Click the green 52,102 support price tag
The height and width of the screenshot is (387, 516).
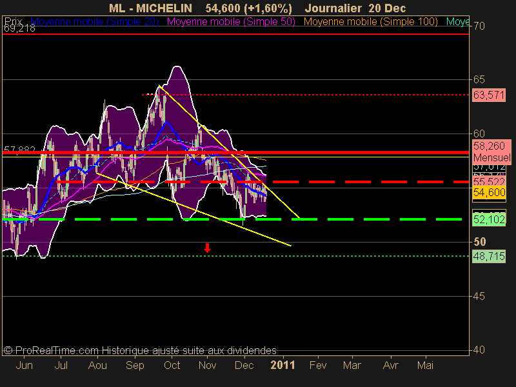(489, 219)
